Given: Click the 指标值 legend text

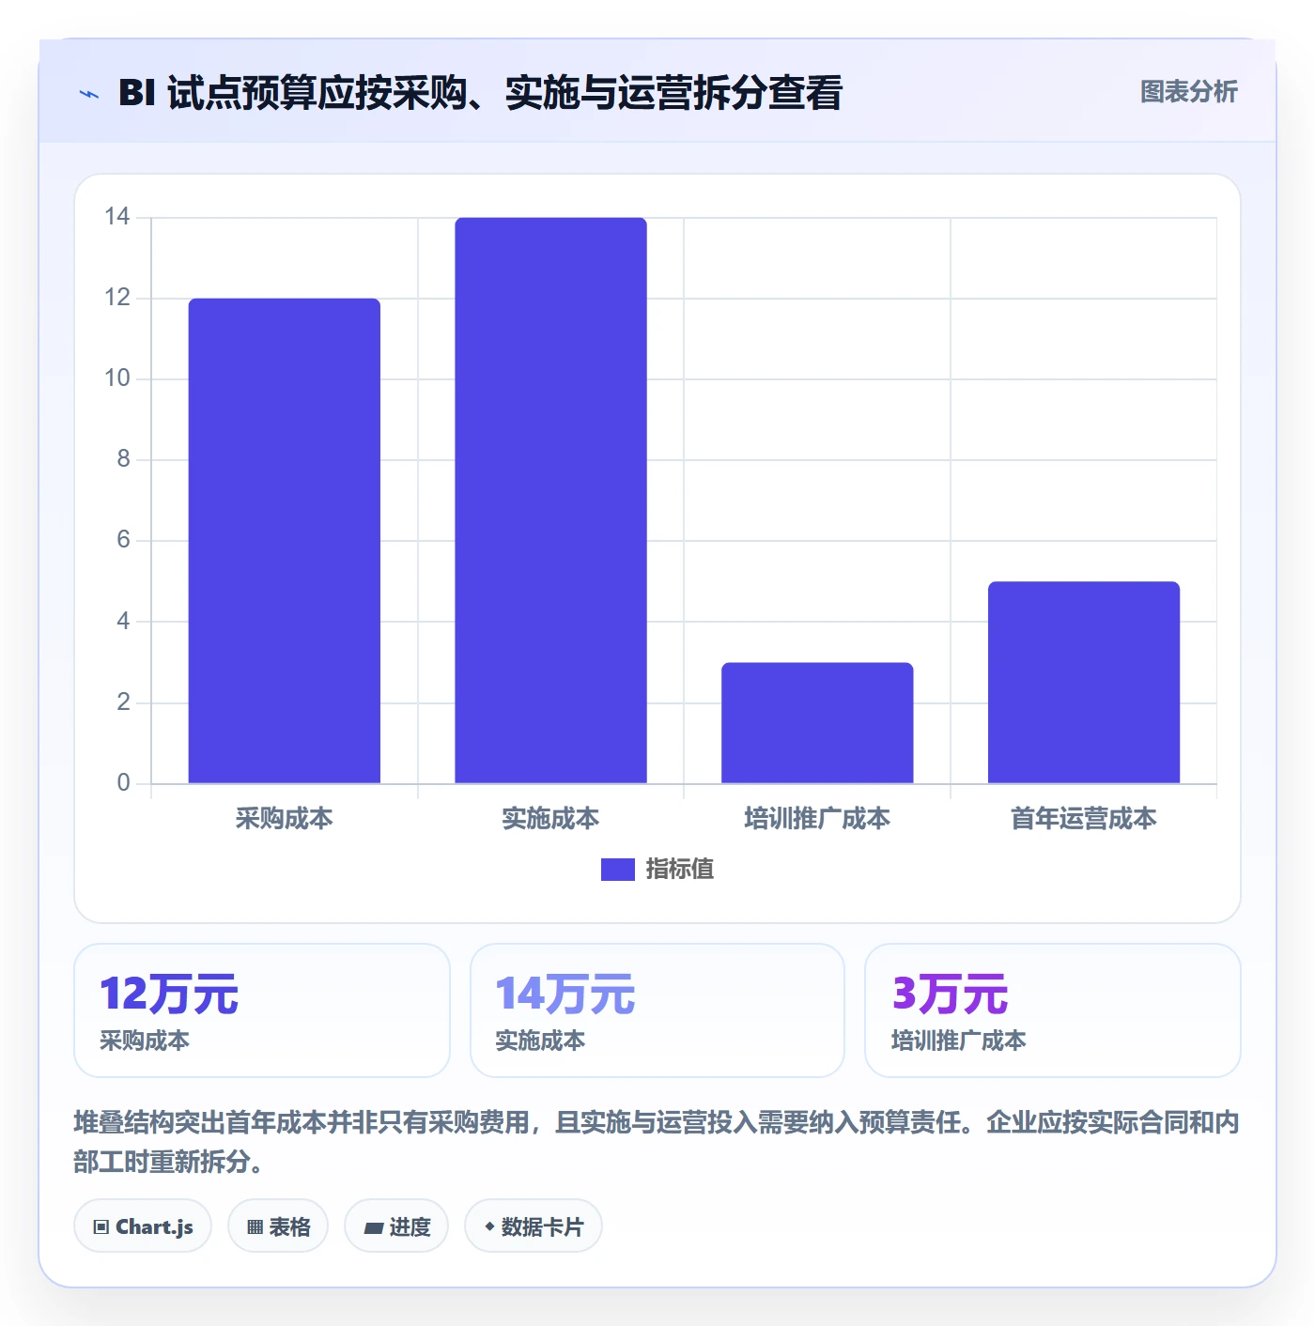Looking at the screenshot, I should click(x=679, y=870).
